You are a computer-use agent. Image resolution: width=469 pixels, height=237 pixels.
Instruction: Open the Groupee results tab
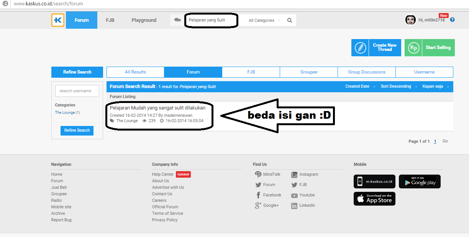point(309,72)
